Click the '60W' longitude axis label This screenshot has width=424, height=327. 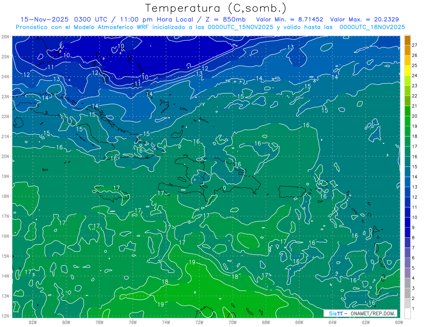[399, 322]
